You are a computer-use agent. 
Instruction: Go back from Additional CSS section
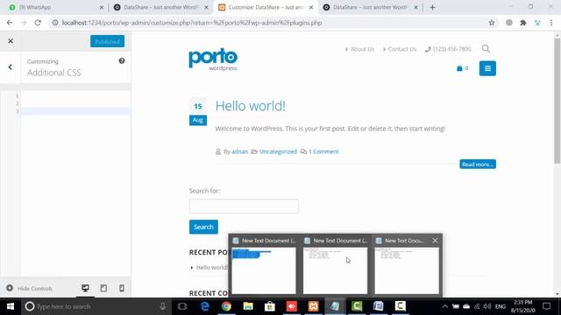[11, 67]
